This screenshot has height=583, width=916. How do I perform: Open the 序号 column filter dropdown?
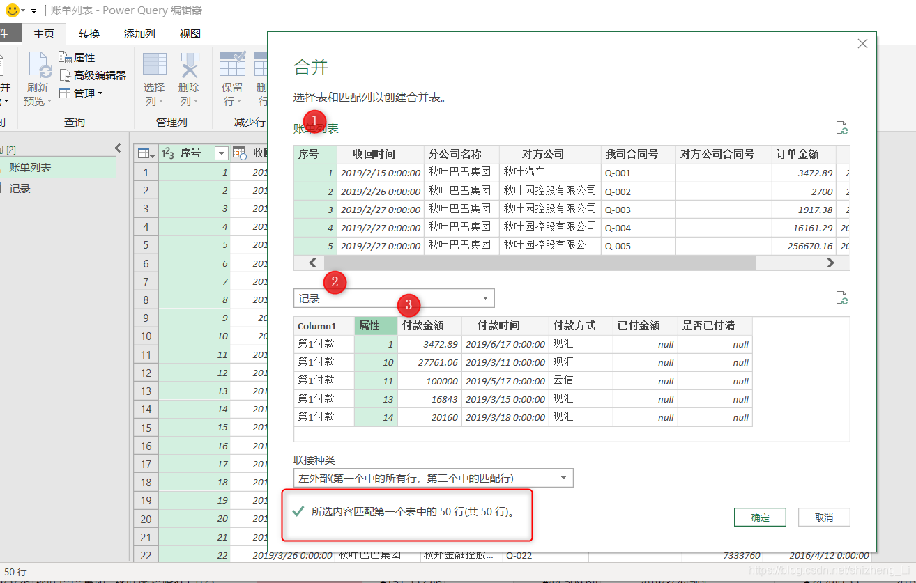click(221, 153)
